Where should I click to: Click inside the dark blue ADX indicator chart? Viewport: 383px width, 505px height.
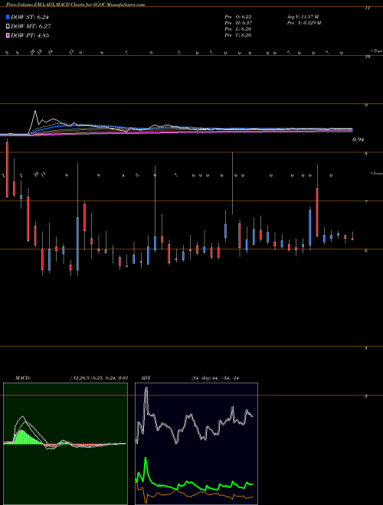click(196, 444)
